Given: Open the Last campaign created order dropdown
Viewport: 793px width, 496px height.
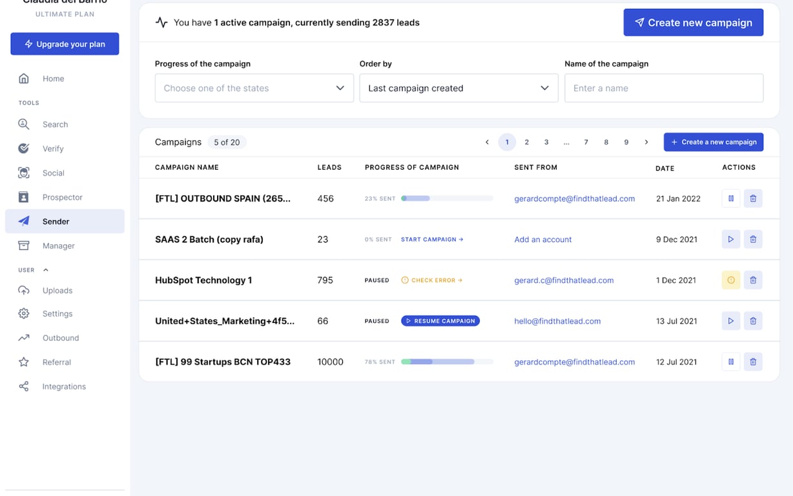Looking at the screenshot, I should pos(458,88).
